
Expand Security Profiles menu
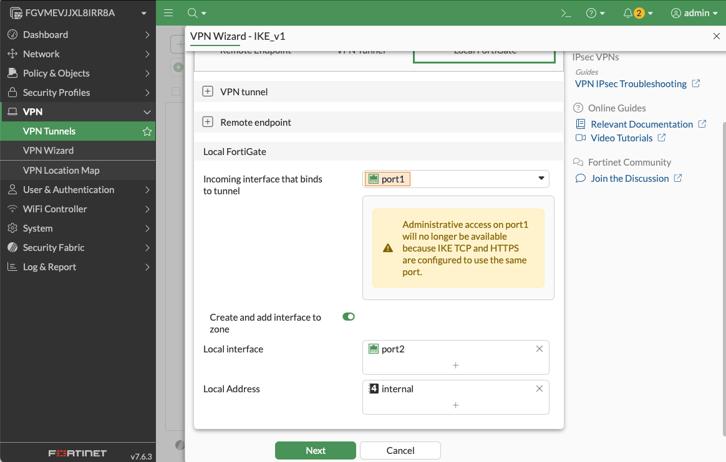78,92
